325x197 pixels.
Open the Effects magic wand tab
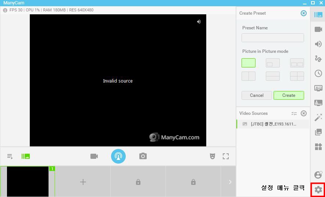tap(318, 117)
